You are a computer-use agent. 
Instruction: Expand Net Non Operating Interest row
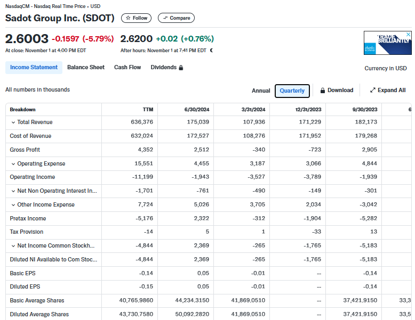[x=13, y=191]
